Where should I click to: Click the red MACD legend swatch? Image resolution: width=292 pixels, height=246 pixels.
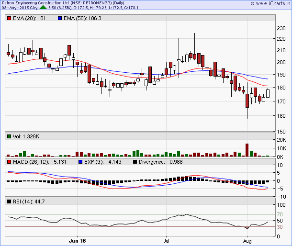[x=9, y=162]
